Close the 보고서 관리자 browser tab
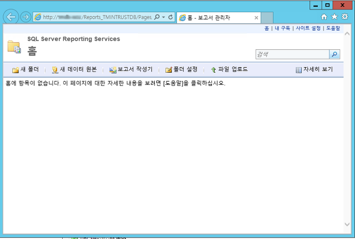 256,18
